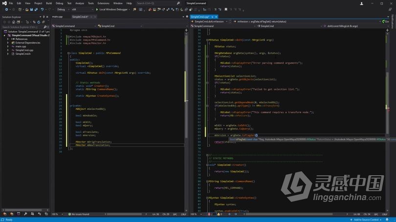Open the Extensions menu
The width and height of the screenshot is (396, 222).
[x=103, y=3]
